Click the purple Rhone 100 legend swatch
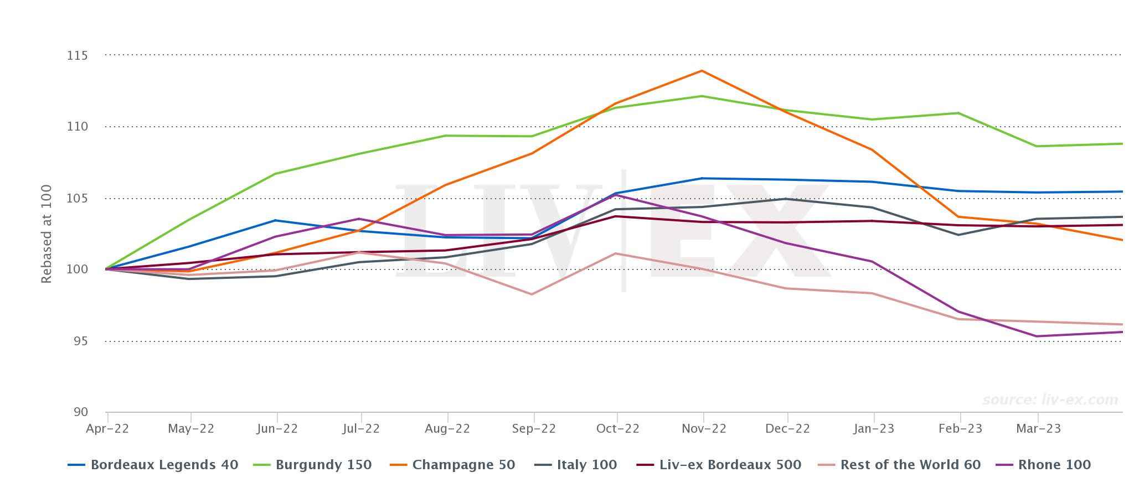 [x=1004, y=465]
